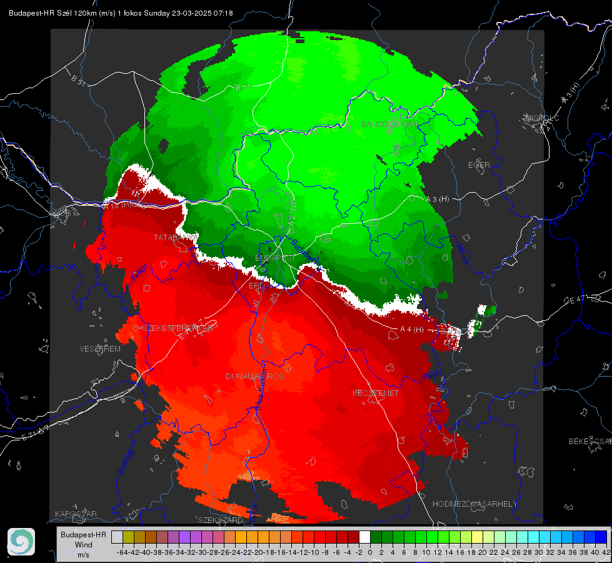Click the EGER city label
This screenshot has width=612, height=563.
pos(479,165)
